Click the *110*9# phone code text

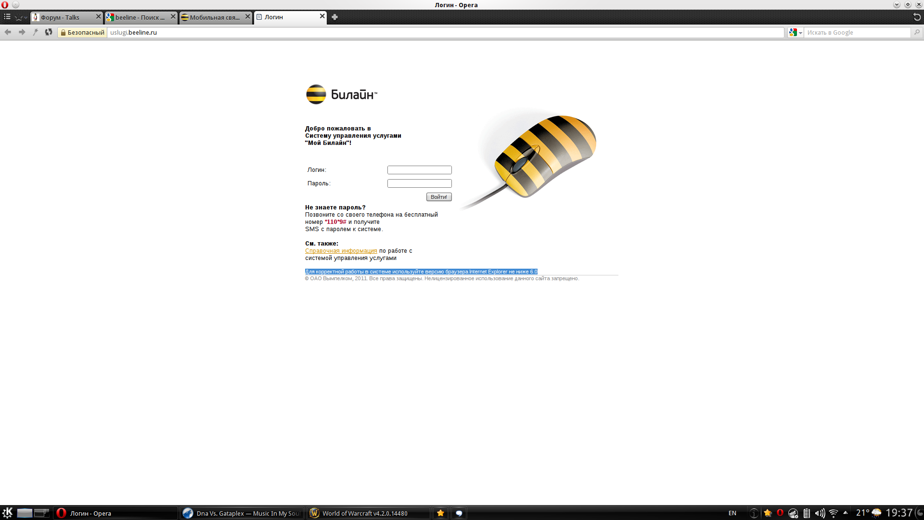[x=335, y=222]
